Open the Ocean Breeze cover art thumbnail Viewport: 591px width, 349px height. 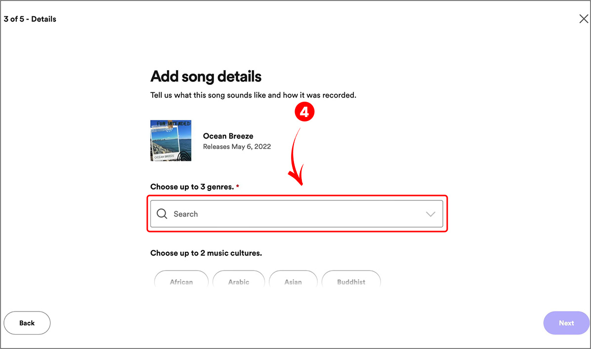(171, 140)
